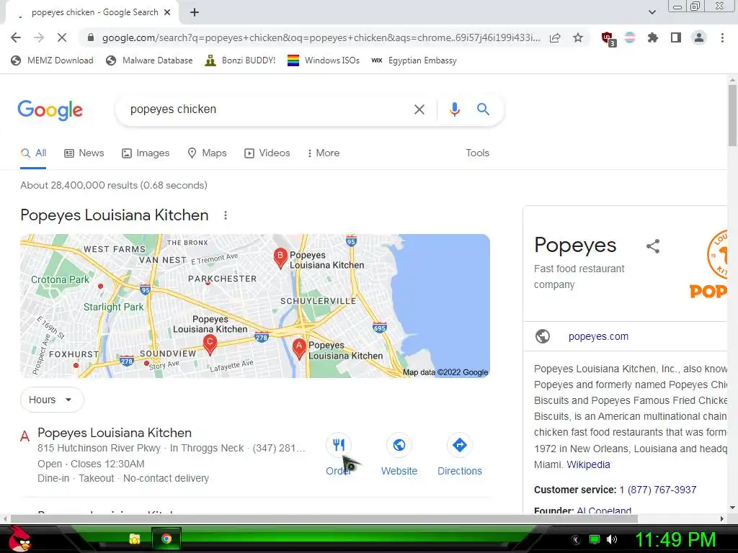The width and height of the screenshot is (738, 553).
Task: Get Directions to listing A
Action: (460, 454)
